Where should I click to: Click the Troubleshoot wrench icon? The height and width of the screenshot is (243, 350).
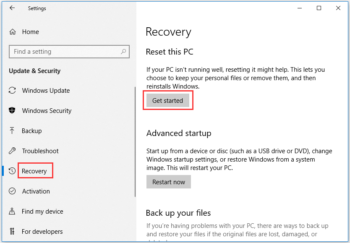coord(12,151)
